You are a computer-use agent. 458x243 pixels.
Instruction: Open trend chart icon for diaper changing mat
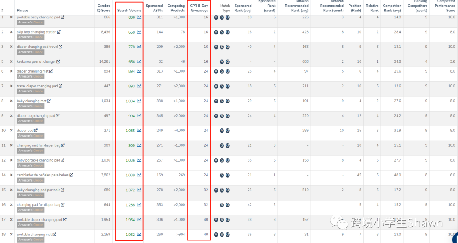coord(139,71)
